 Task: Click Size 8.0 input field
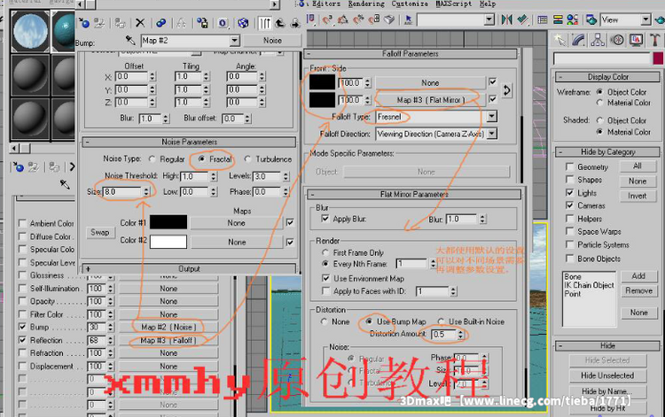point(122,192)
